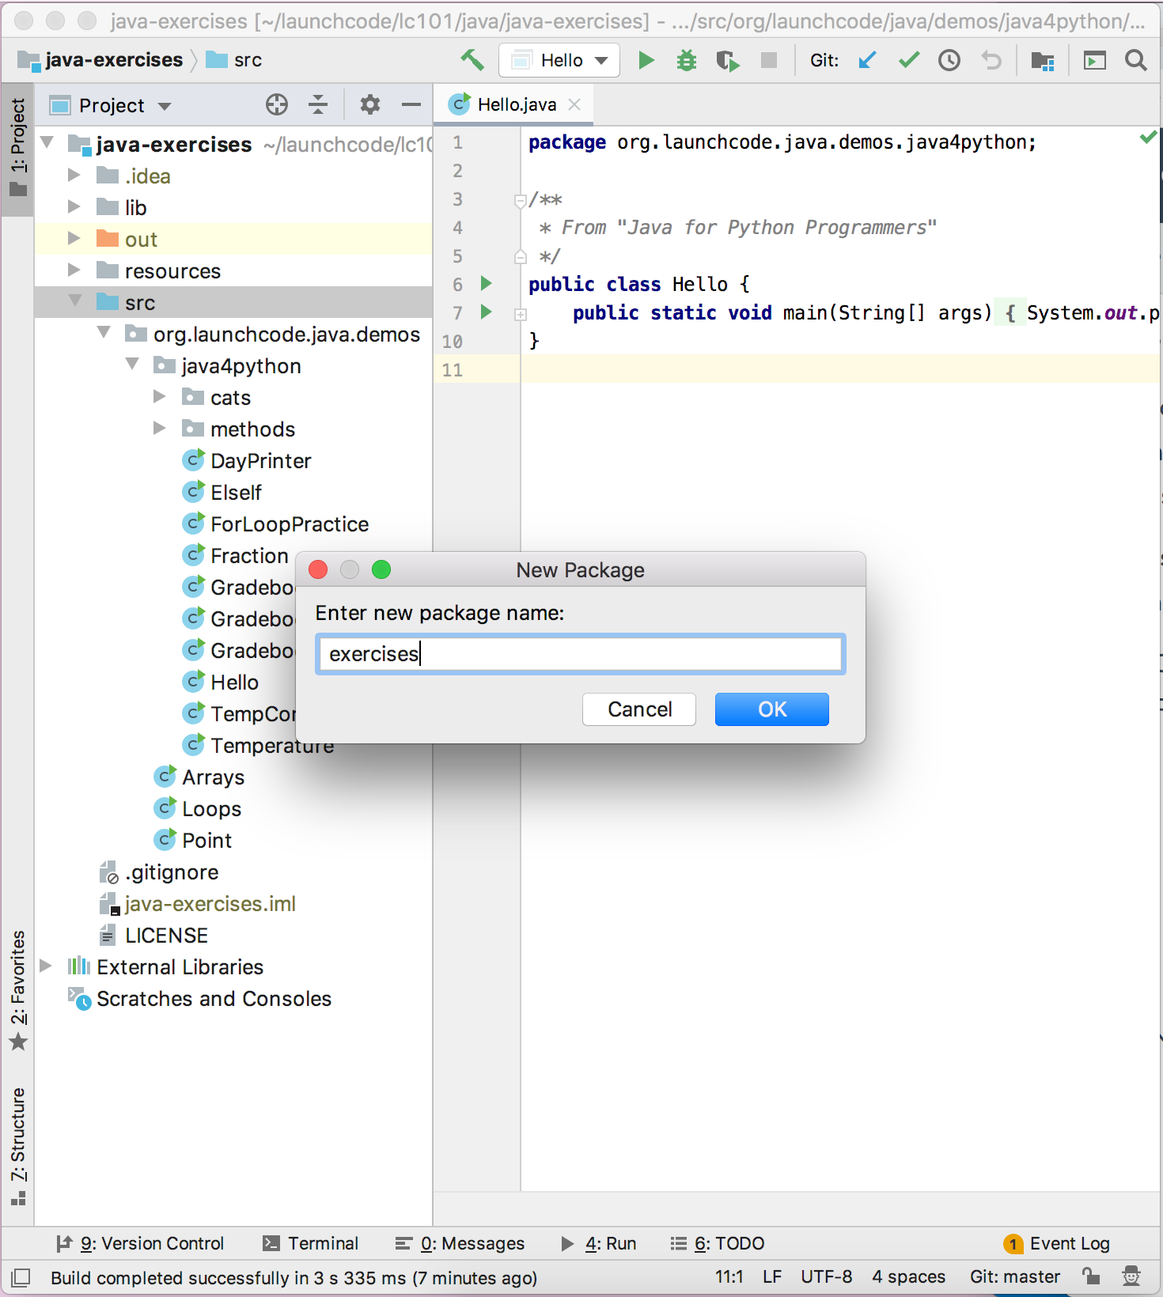
Task: Expand the .idea folder
Action: point(74,175)
